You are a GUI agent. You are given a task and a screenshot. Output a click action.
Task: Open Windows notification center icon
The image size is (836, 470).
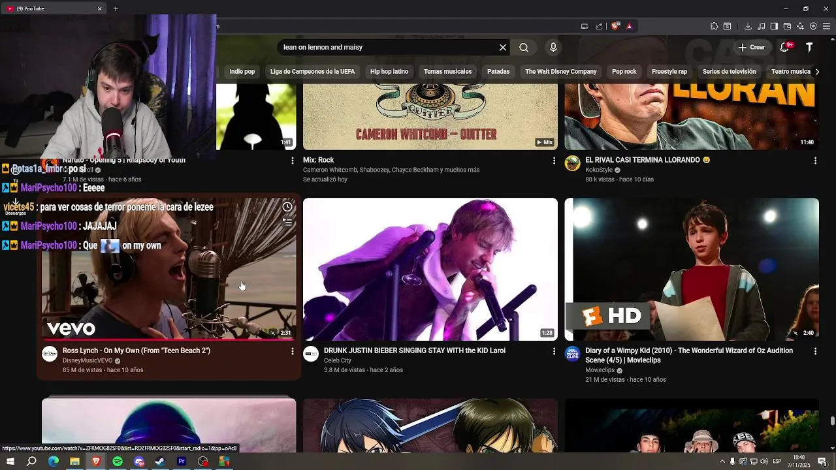click(822, 462)
